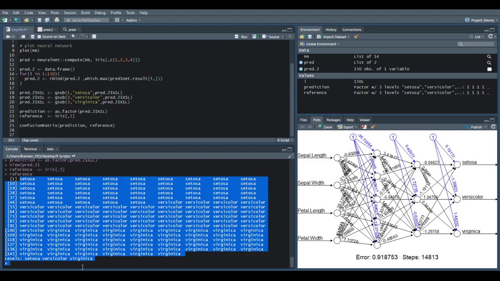Refresh the current plot

pos(493,127)
